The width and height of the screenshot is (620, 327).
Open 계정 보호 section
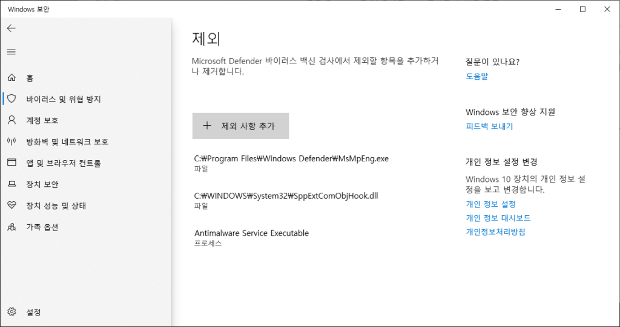(x=42, y=120)
